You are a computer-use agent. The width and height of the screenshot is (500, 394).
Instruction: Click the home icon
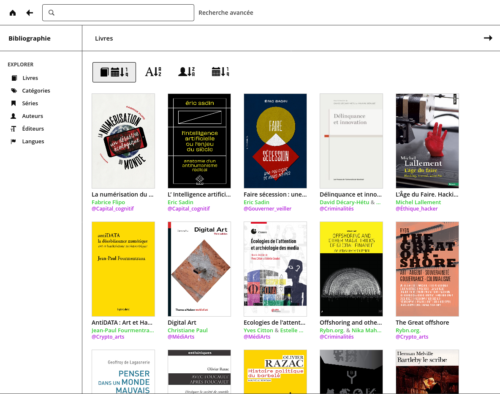point(13,13)
